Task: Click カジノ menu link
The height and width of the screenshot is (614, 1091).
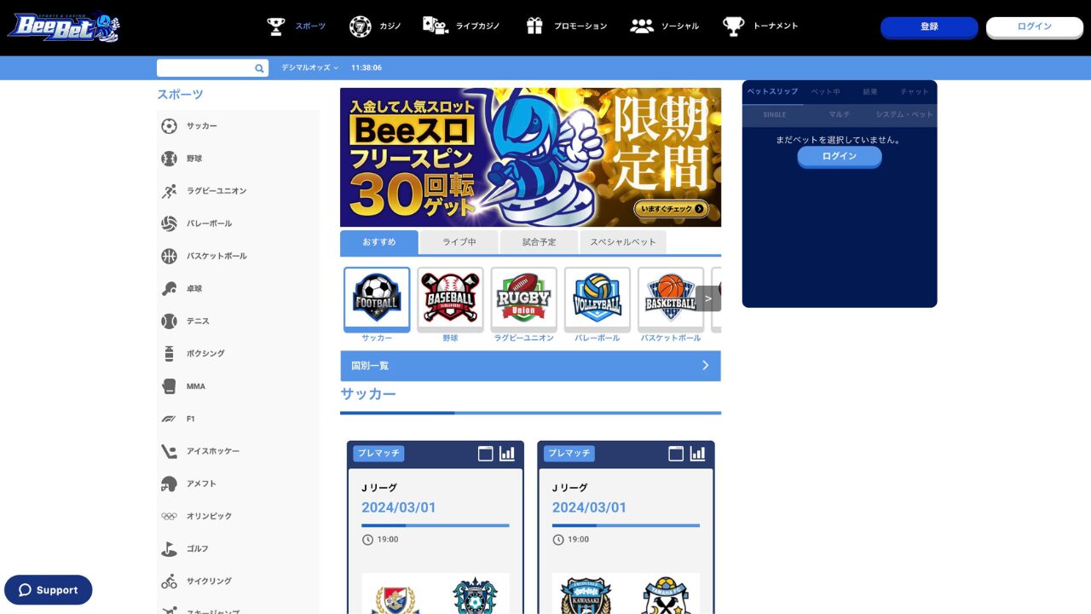Action: coord(390,26)
